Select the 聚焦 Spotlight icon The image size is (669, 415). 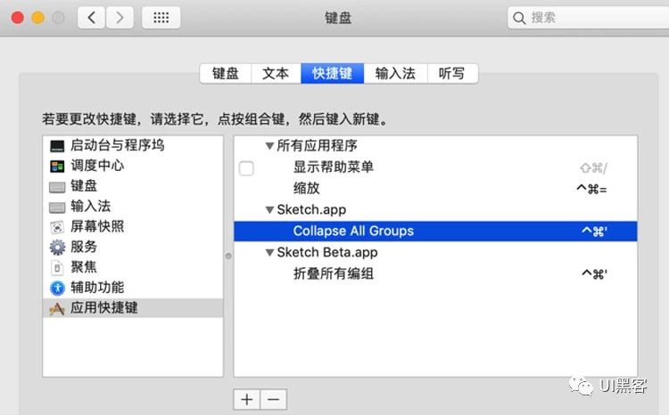[x=57, y=267]
